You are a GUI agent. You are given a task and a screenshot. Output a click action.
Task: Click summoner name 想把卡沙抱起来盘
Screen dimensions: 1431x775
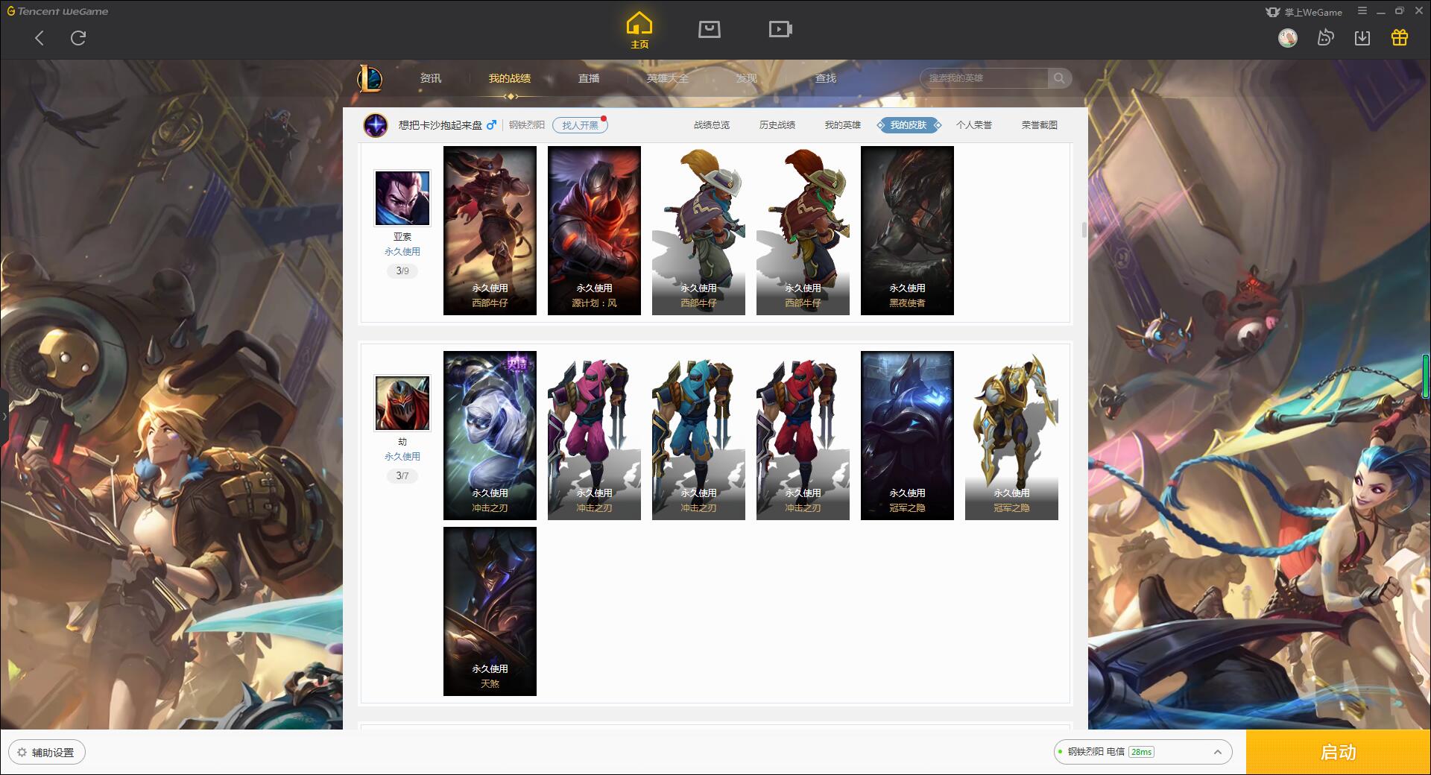pyautogui.click(x=440, y=125)
